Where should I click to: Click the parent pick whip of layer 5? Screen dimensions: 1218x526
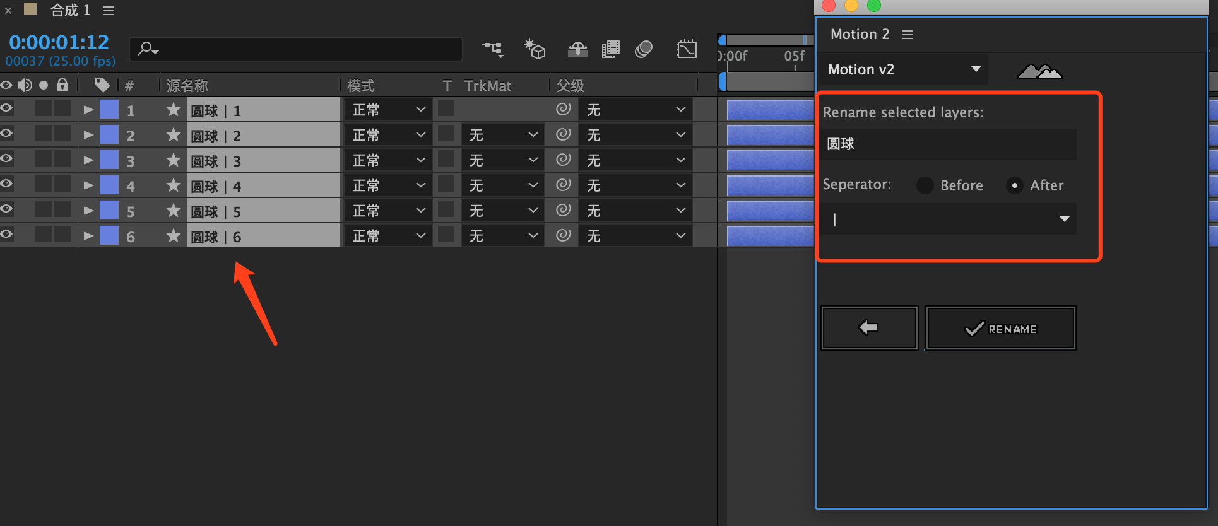coord(564,210)
